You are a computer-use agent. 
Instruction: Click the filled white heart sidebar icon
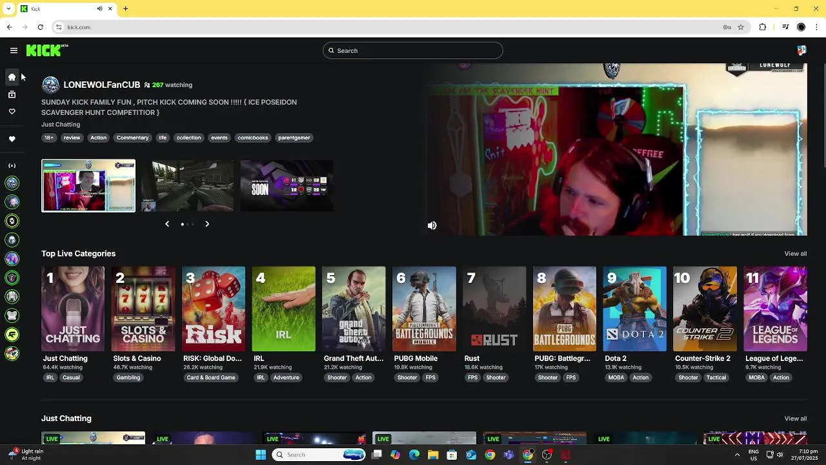coord(12,139)
